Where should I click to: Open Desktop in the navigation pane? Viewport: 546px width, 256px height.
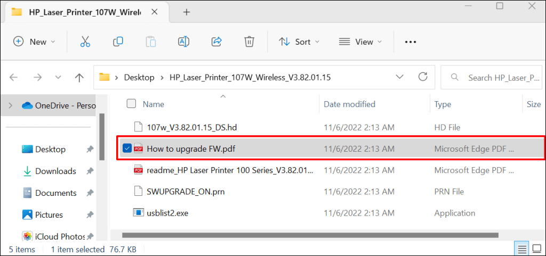[x=50, y=150]
